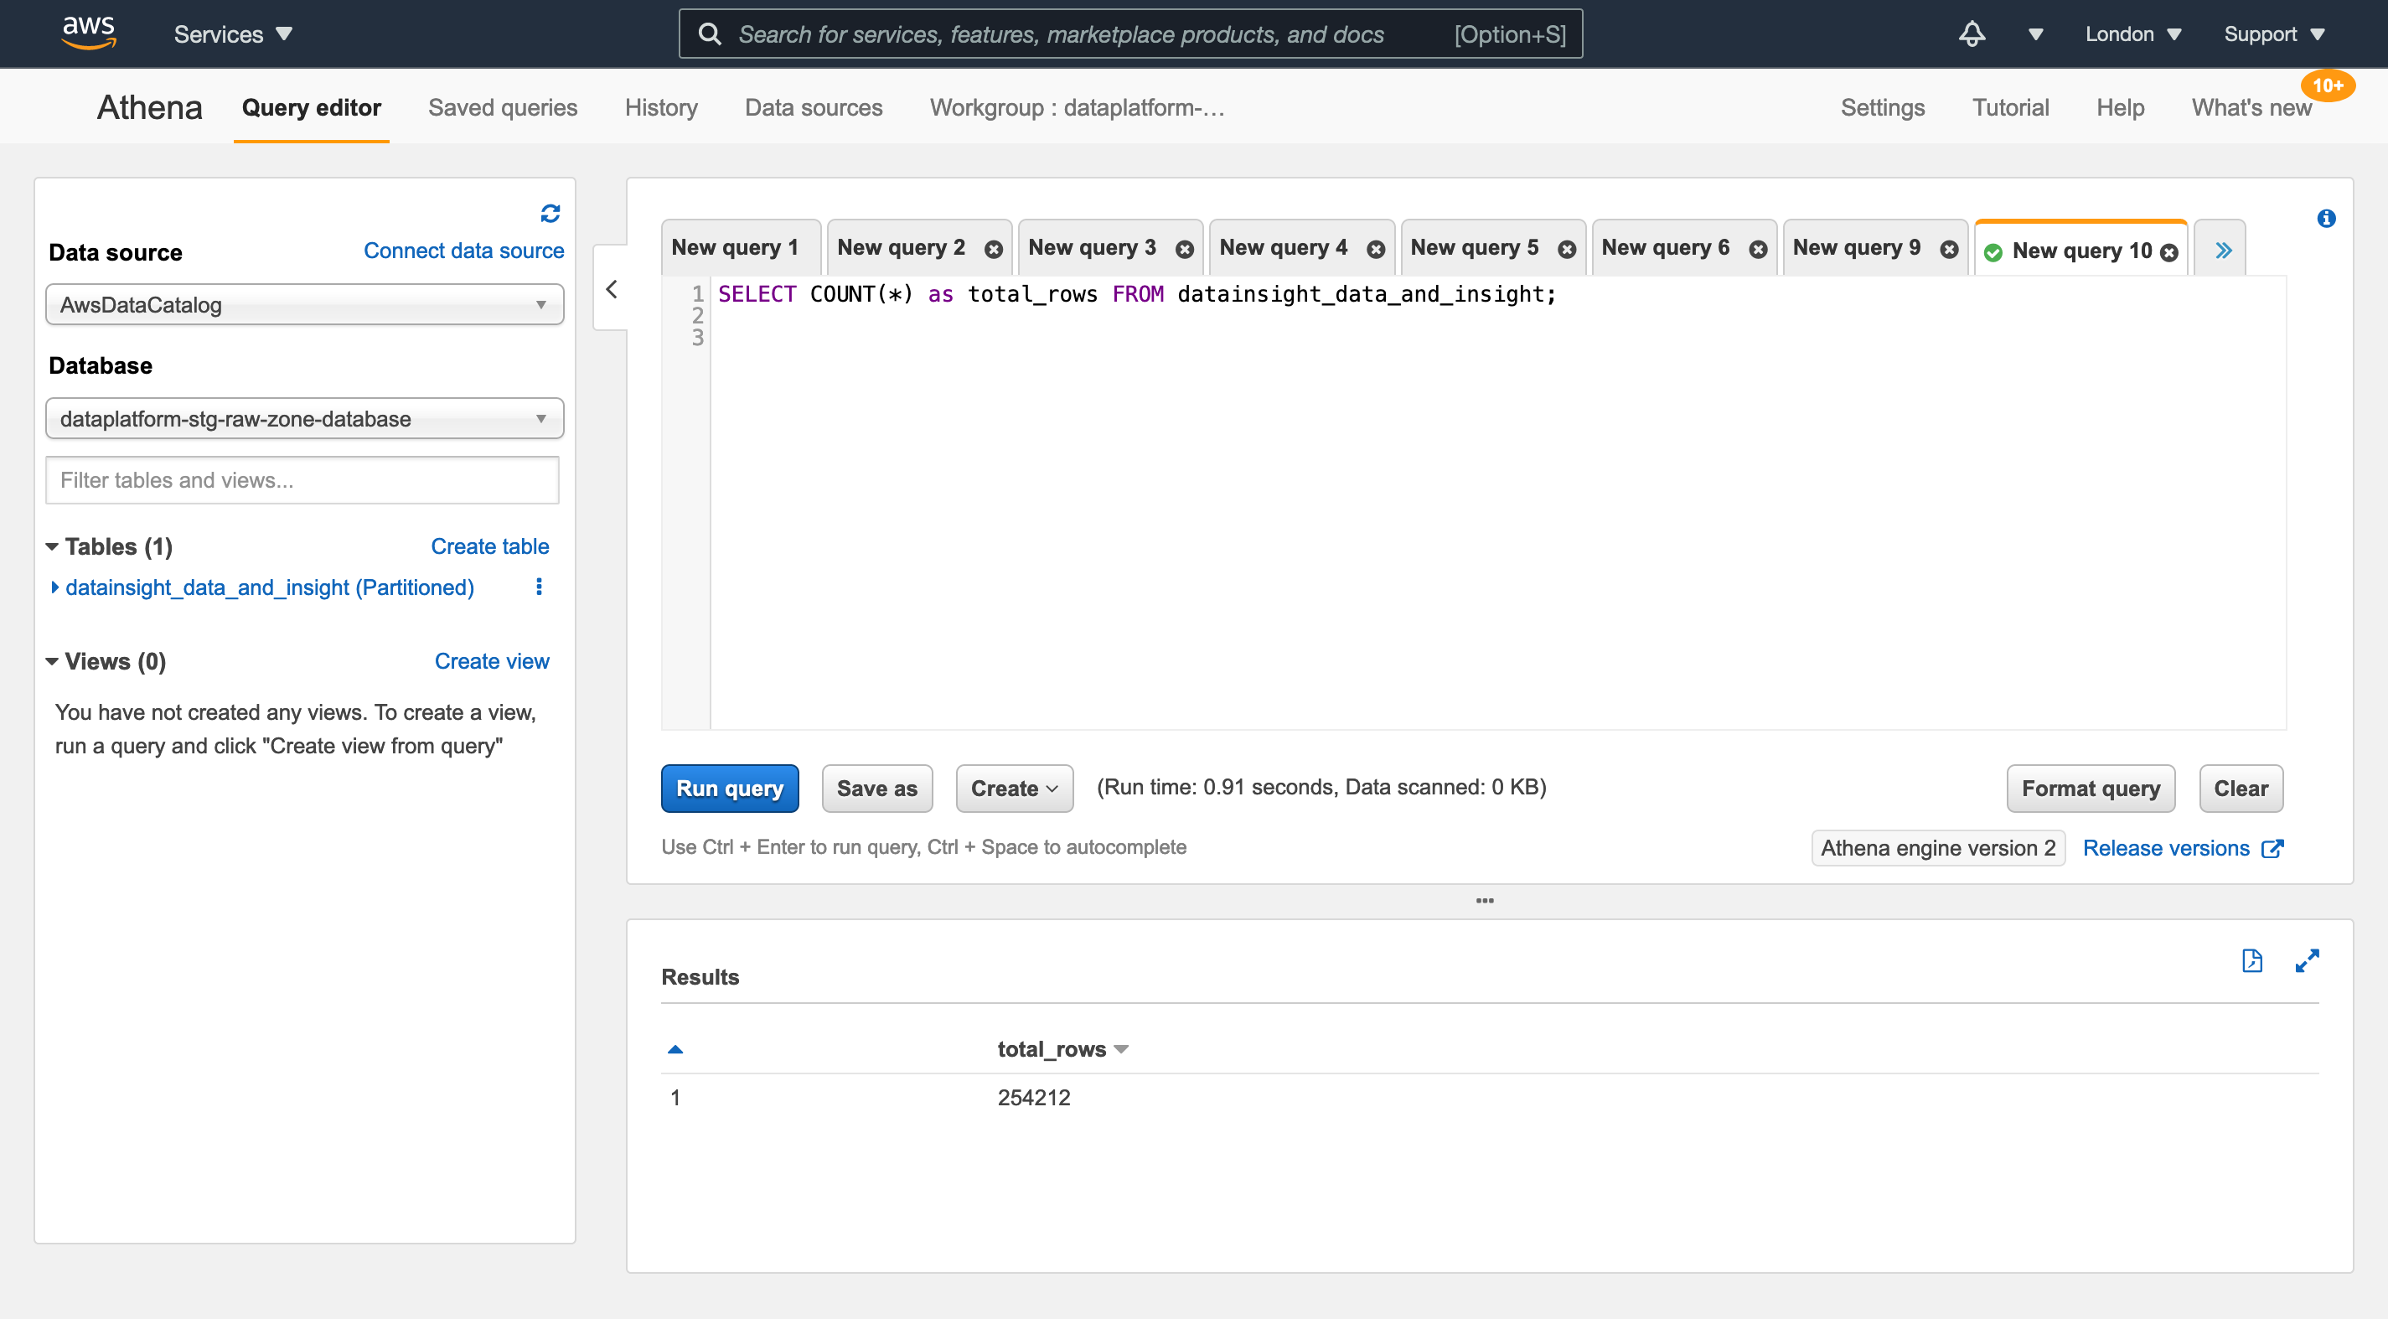
Task: Collapse the left navigation panel
Action: [611, 289]
